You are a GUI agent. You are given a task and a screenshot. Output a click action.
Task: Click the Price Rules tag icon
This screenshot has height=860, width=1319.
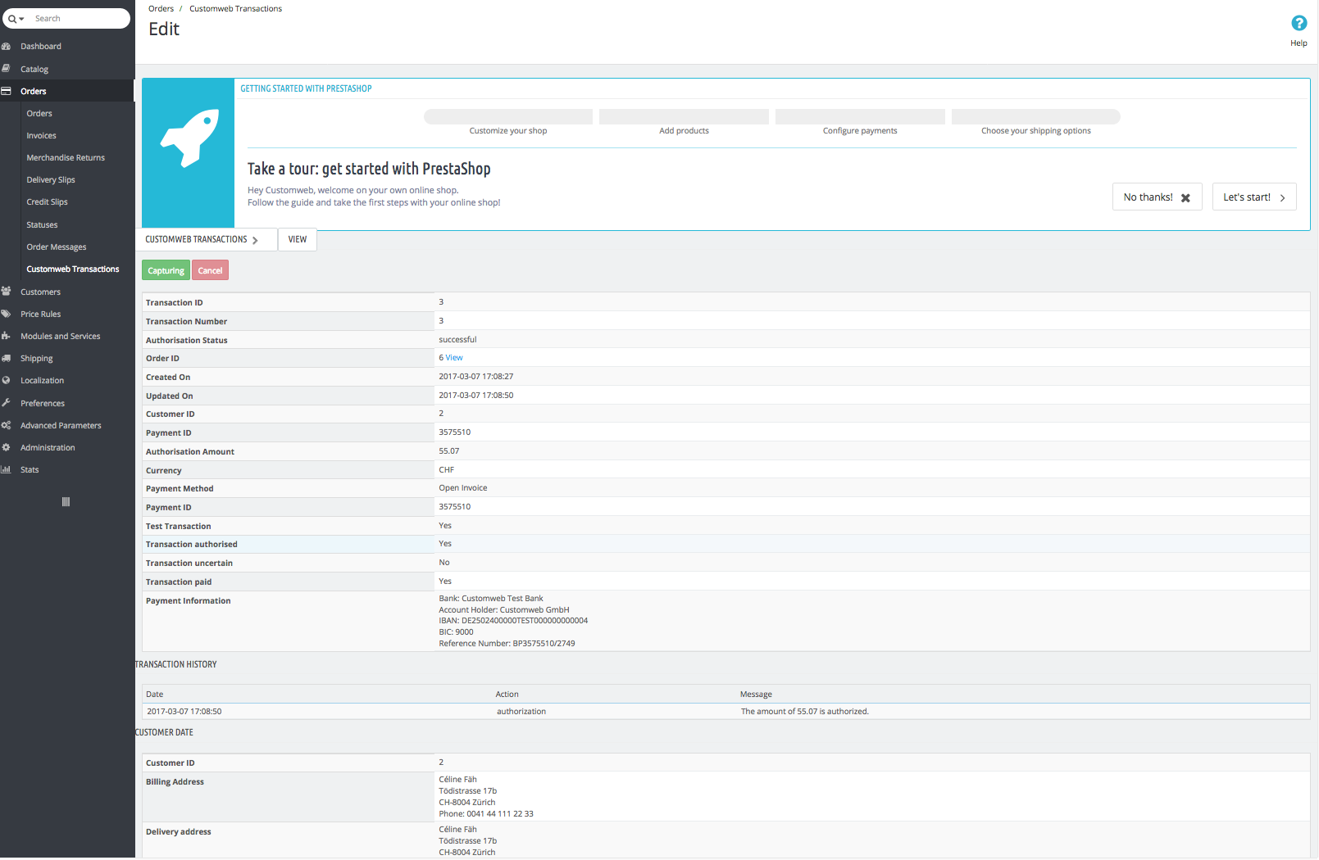click(7, 314)
